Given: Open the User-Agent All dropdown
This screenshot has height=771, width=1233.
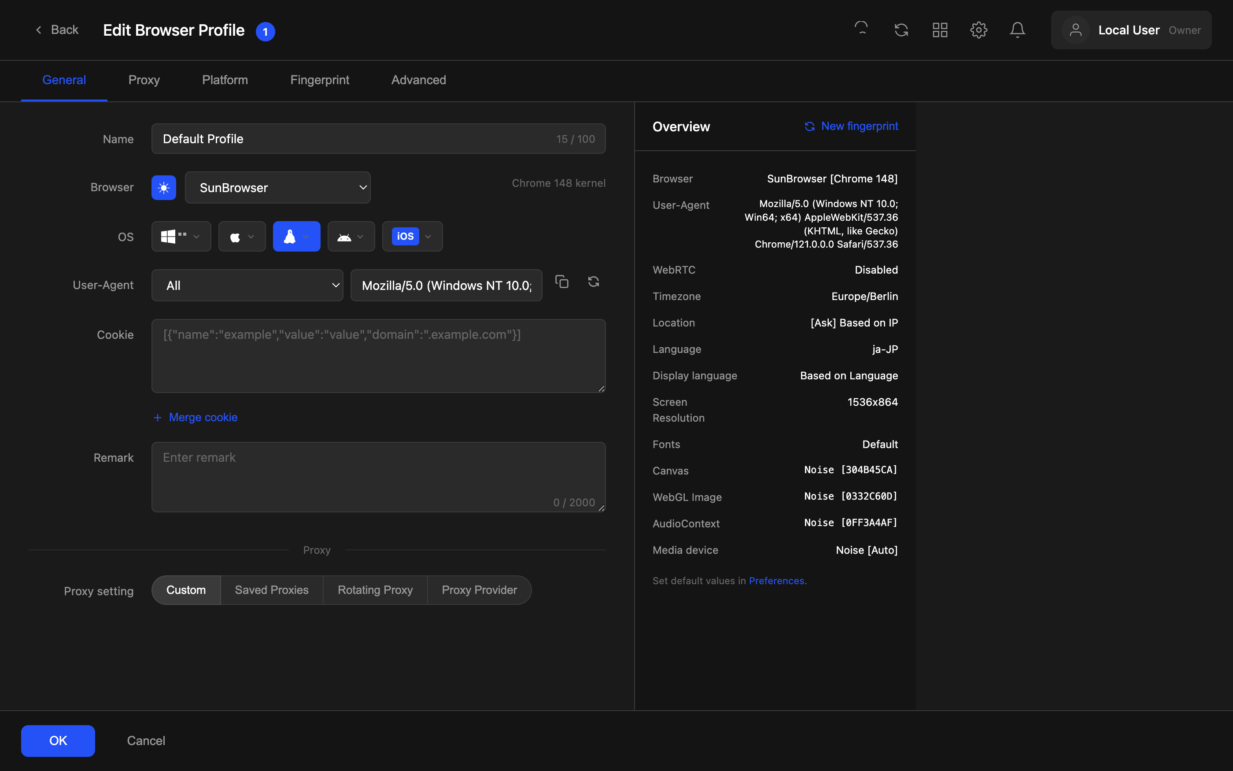Looking at the screenshot, I should [x=247, y=285].
